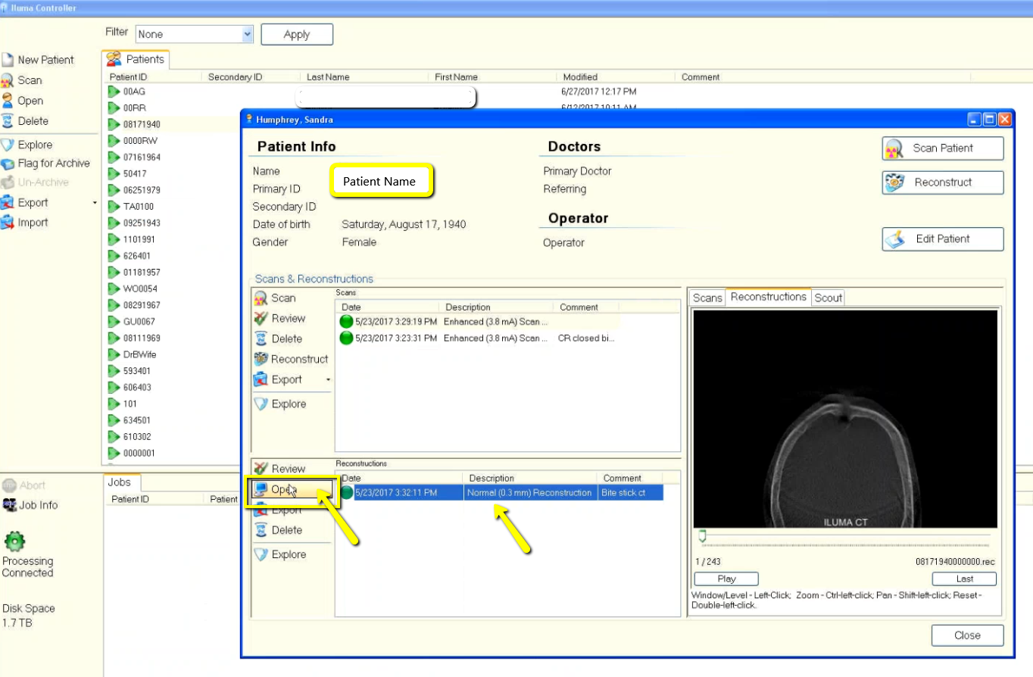Click the green arrow icon of patient TA0100

[x=114, y=206]
